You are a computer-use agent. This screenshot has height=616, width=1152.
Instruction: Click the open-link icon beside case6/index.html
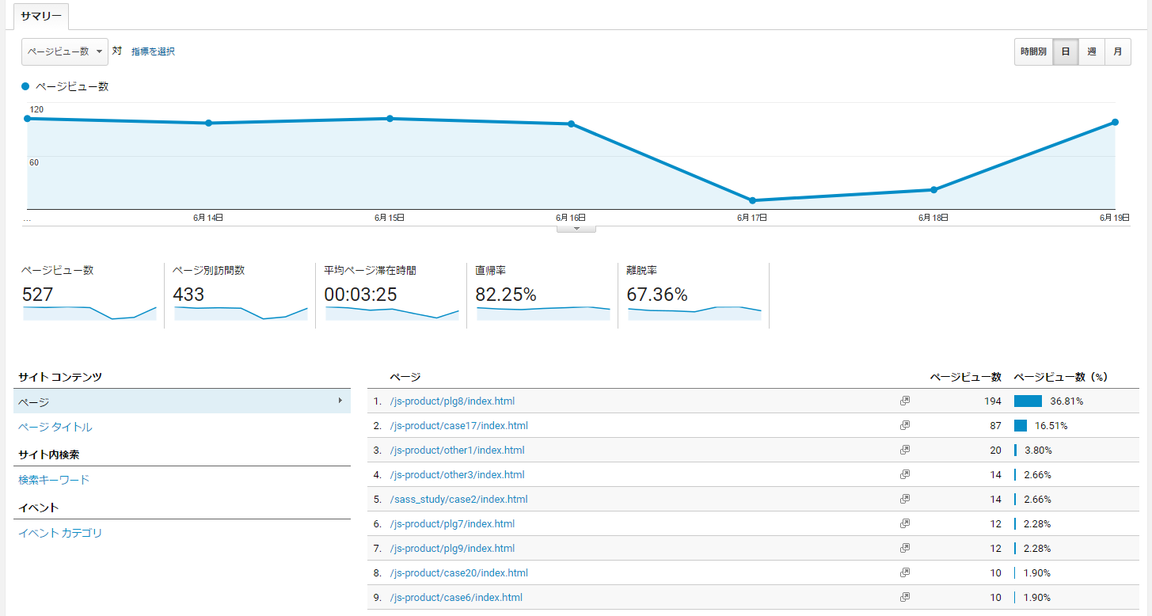(905, 597)
